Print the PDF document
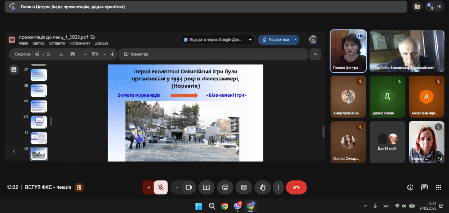Screen dimensions: 449x213 [x=72, y=54]
